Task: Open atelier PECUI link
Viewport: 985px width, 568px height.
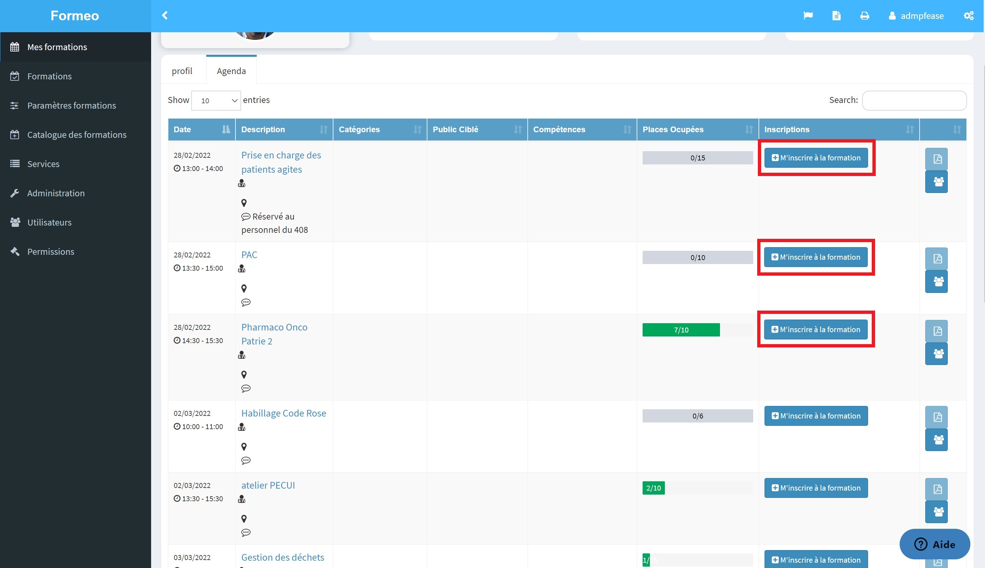Action: [268, 485]
